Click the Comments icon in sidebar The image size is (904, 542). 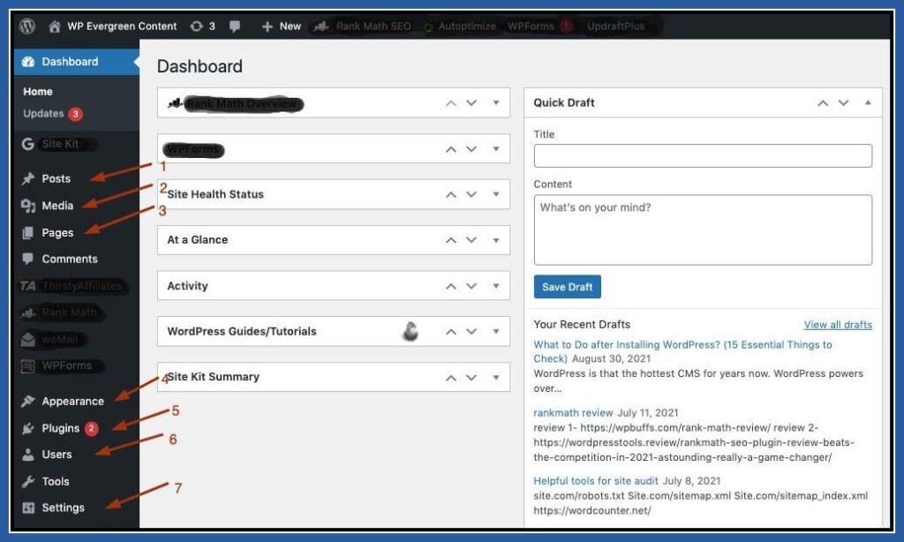[x=27, y=259]
